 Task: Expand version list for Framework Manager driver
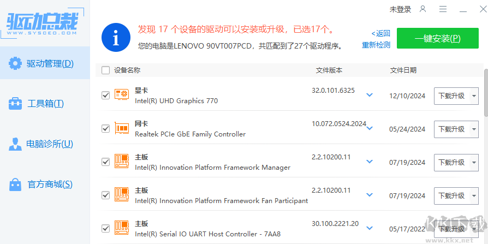click(x=370, y=162)
